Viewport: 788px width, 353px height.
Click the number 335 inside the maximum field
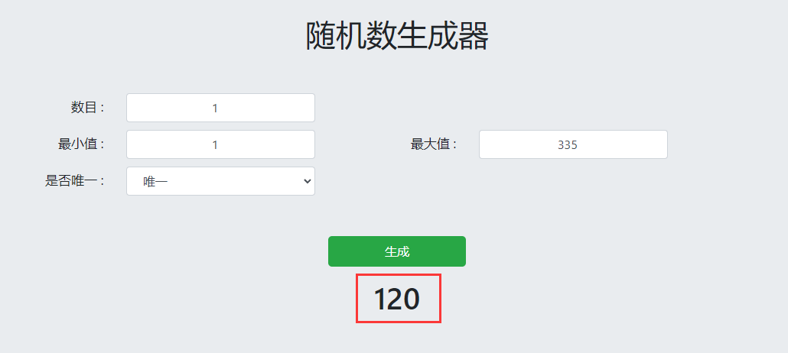pyautogui.click(x=568, y=145)
